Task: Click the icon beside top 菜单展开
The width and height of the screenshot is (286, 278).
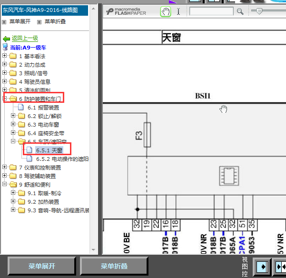Action: (4, 22)
